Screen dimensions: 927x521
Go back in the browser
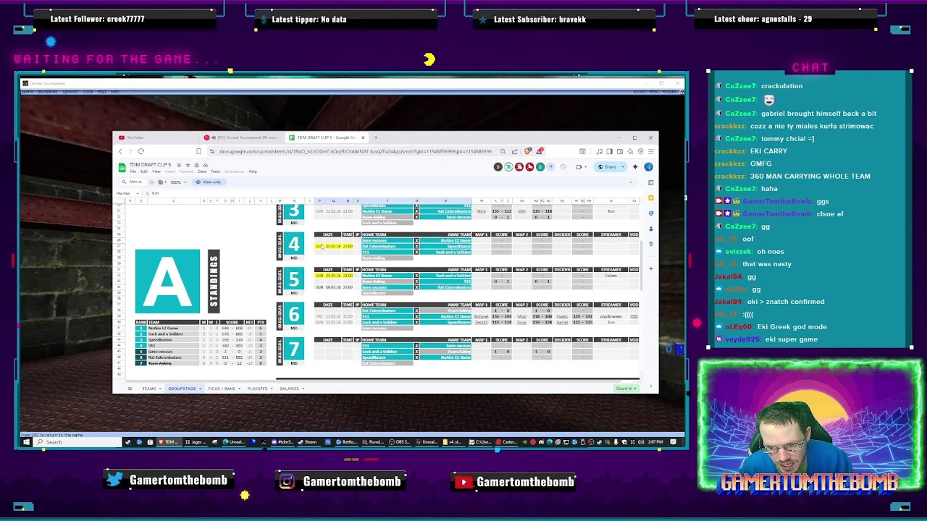(120, 151)
